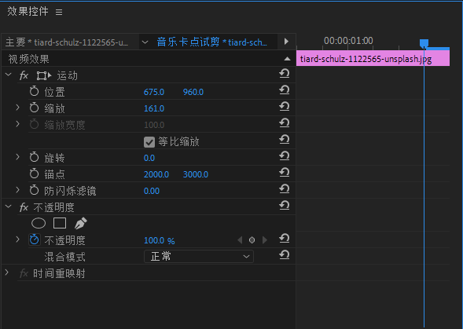This screenshot has height=329, width=463.
Task: Click the 00:00:01:00 time ruler
Action: pyautogui.click(x=348, y=41)
